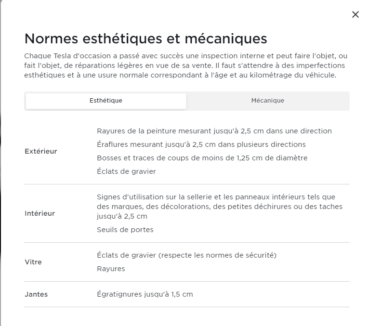Image resolution: width=369 pixels, height=326 pixels.
Task: Click the 'Normes esthétiques et mécaniques' heading
Action: (x=145, y=39)
